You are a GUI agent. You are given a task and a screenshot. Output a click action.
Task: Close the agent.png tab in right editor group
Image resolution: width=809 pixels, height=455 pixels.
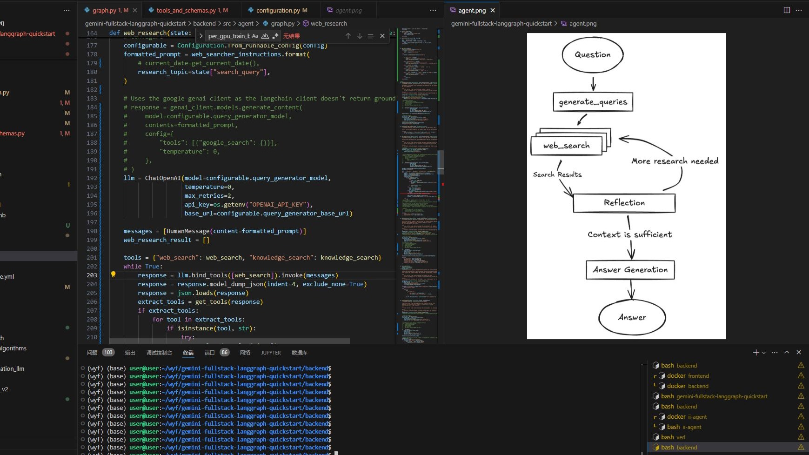click(493, 10)
